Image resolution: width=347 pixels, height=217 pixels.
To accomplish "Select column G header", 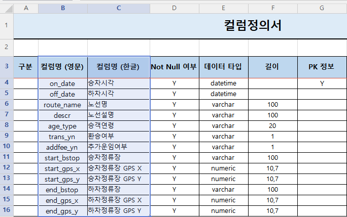I will [x=322, y=9].
